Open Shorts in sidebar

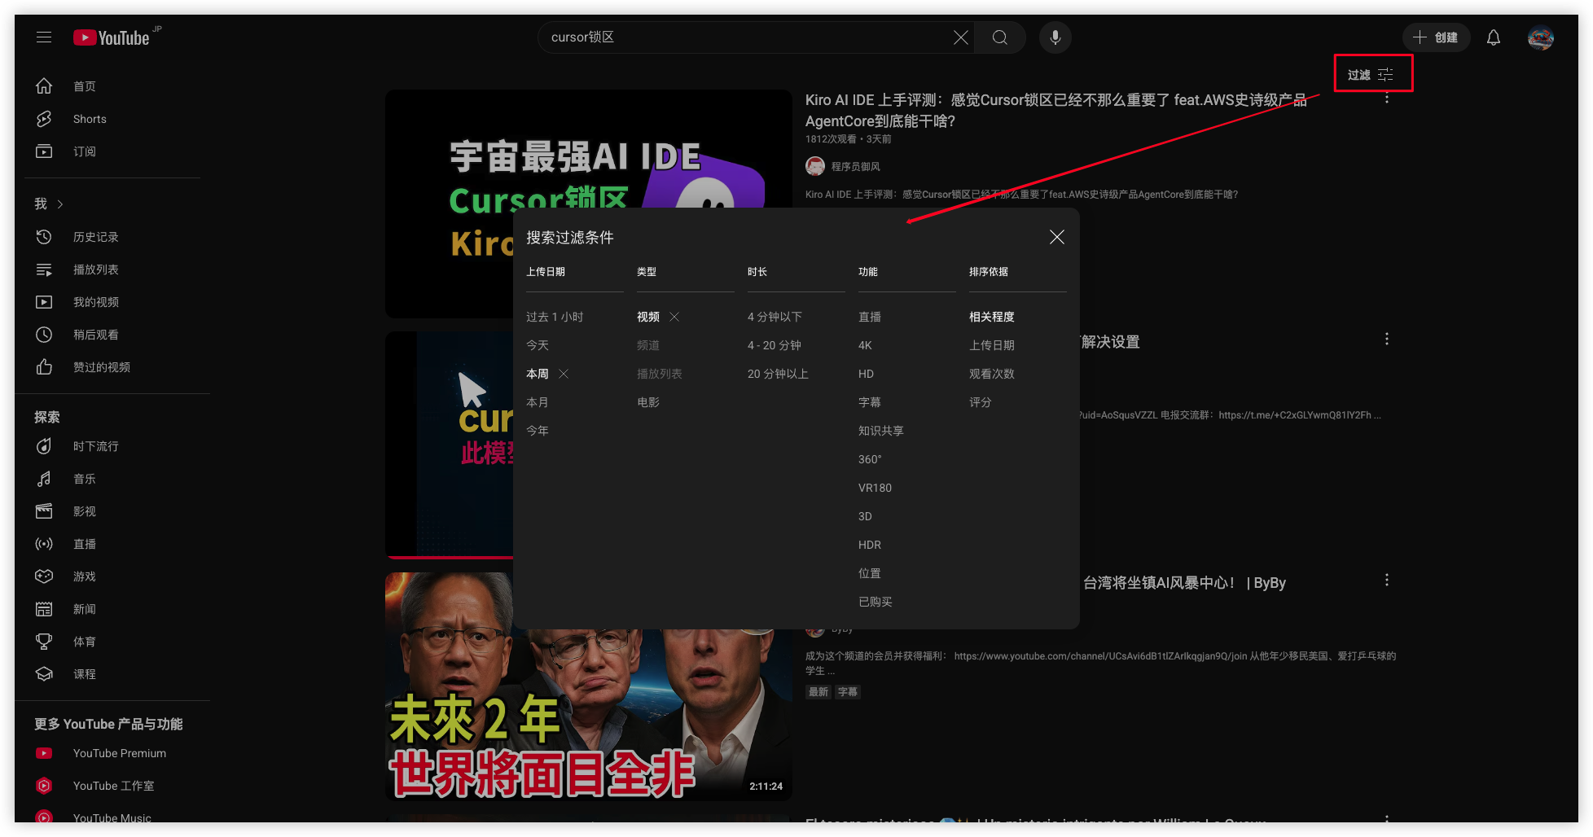[x=112, y=119]
